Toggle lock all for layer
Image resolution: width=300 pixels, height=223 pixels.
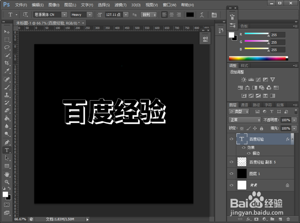point(262,128)
